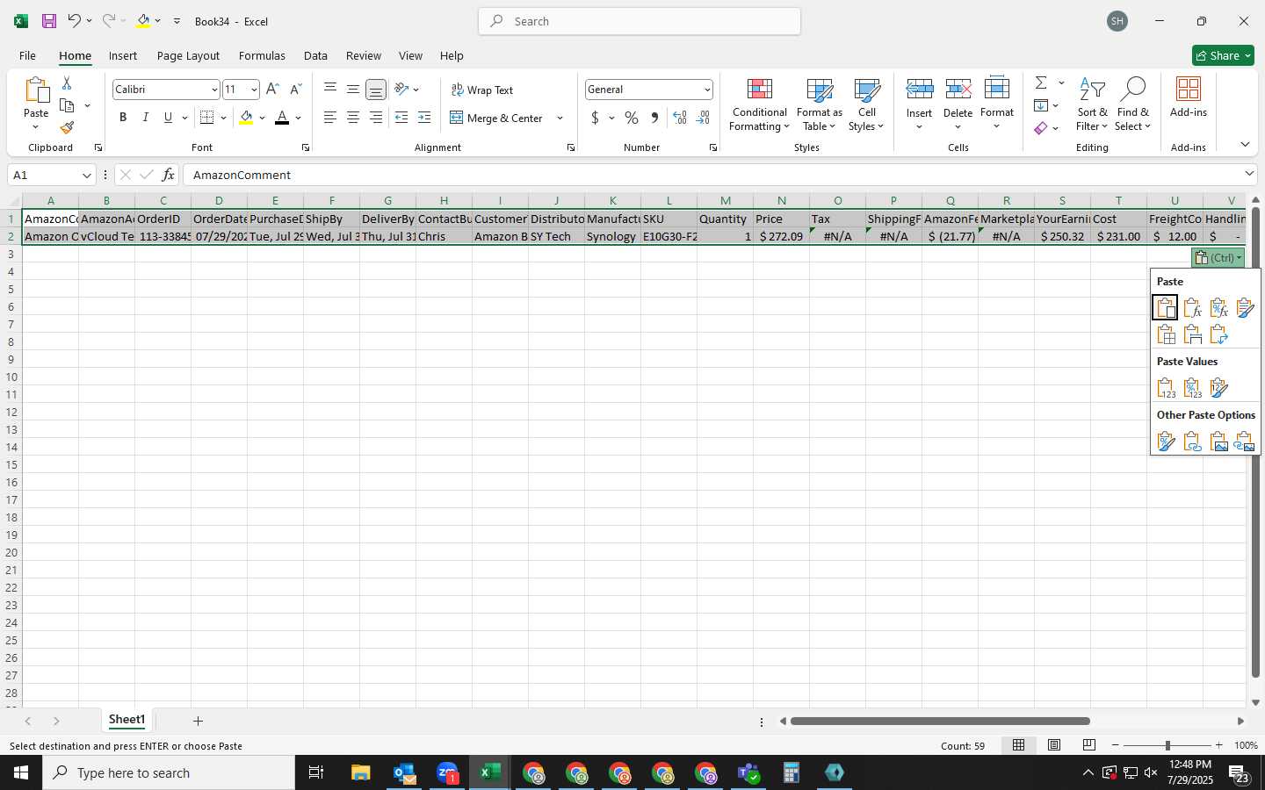Expand the formula bar
The image size is (1265, 790).
[x=1249, y=174]
